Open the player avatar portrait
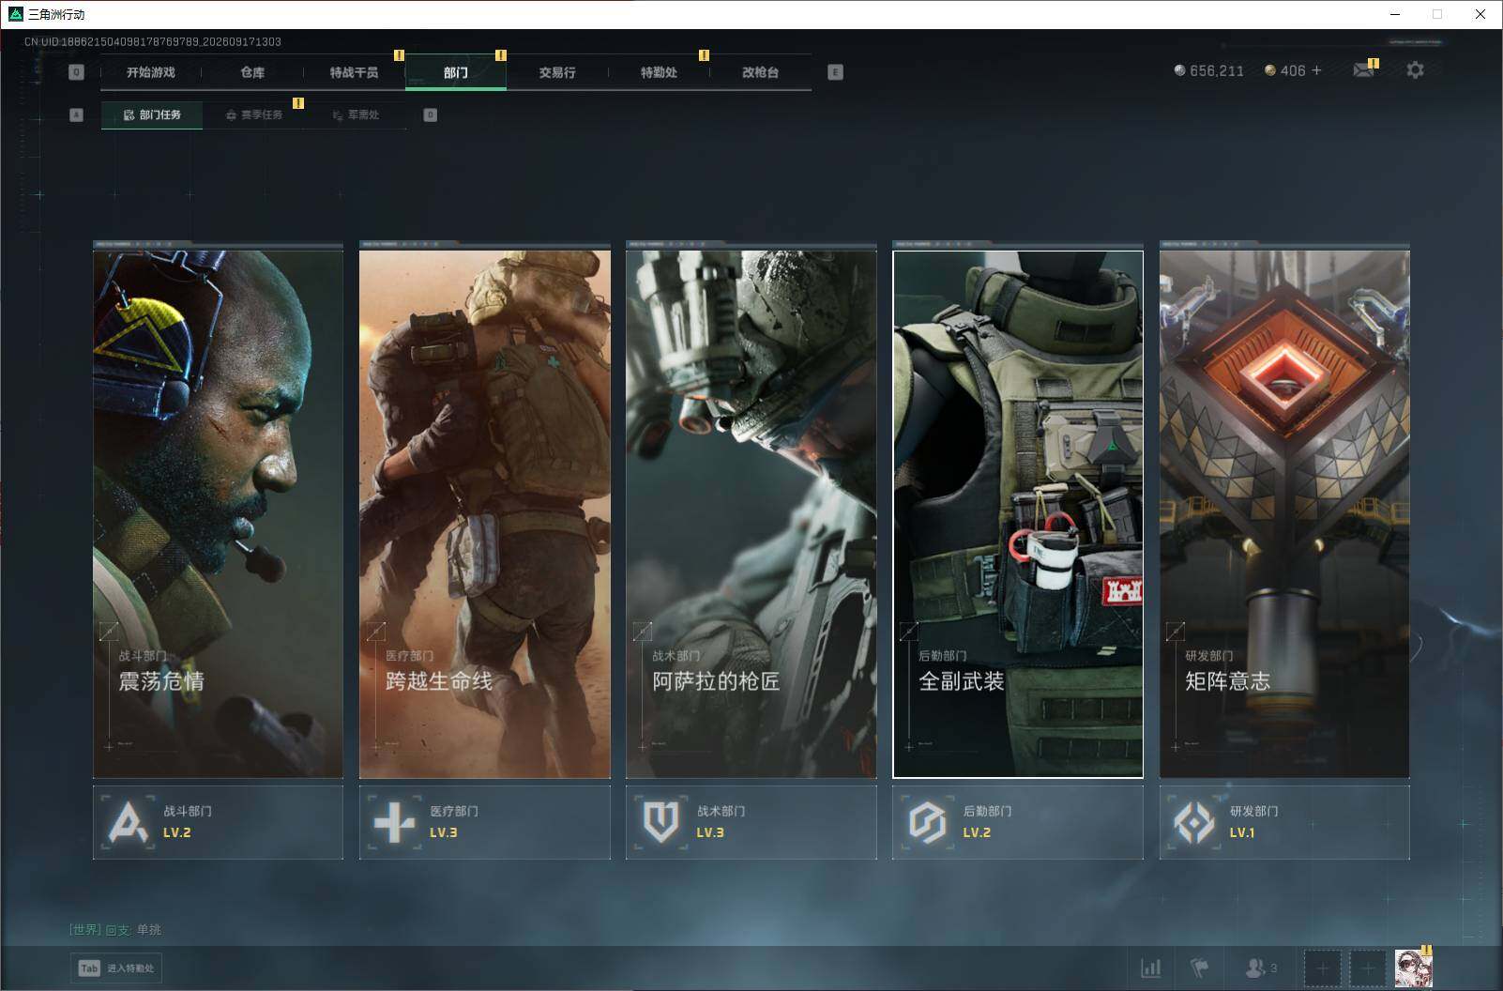Screen dimensions: 1503x991 pos(1413,968)
